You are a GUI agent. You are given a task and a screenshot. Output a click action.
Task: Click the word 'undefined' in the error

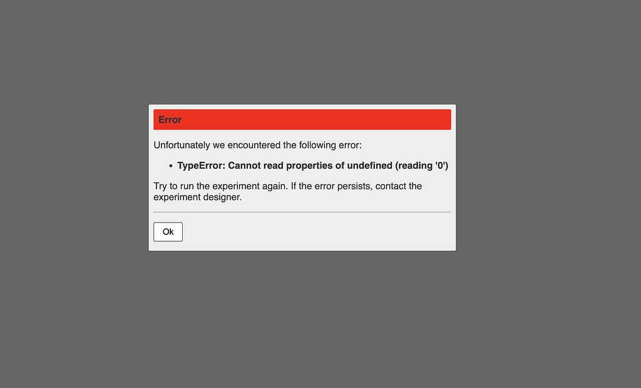[369, 166]
